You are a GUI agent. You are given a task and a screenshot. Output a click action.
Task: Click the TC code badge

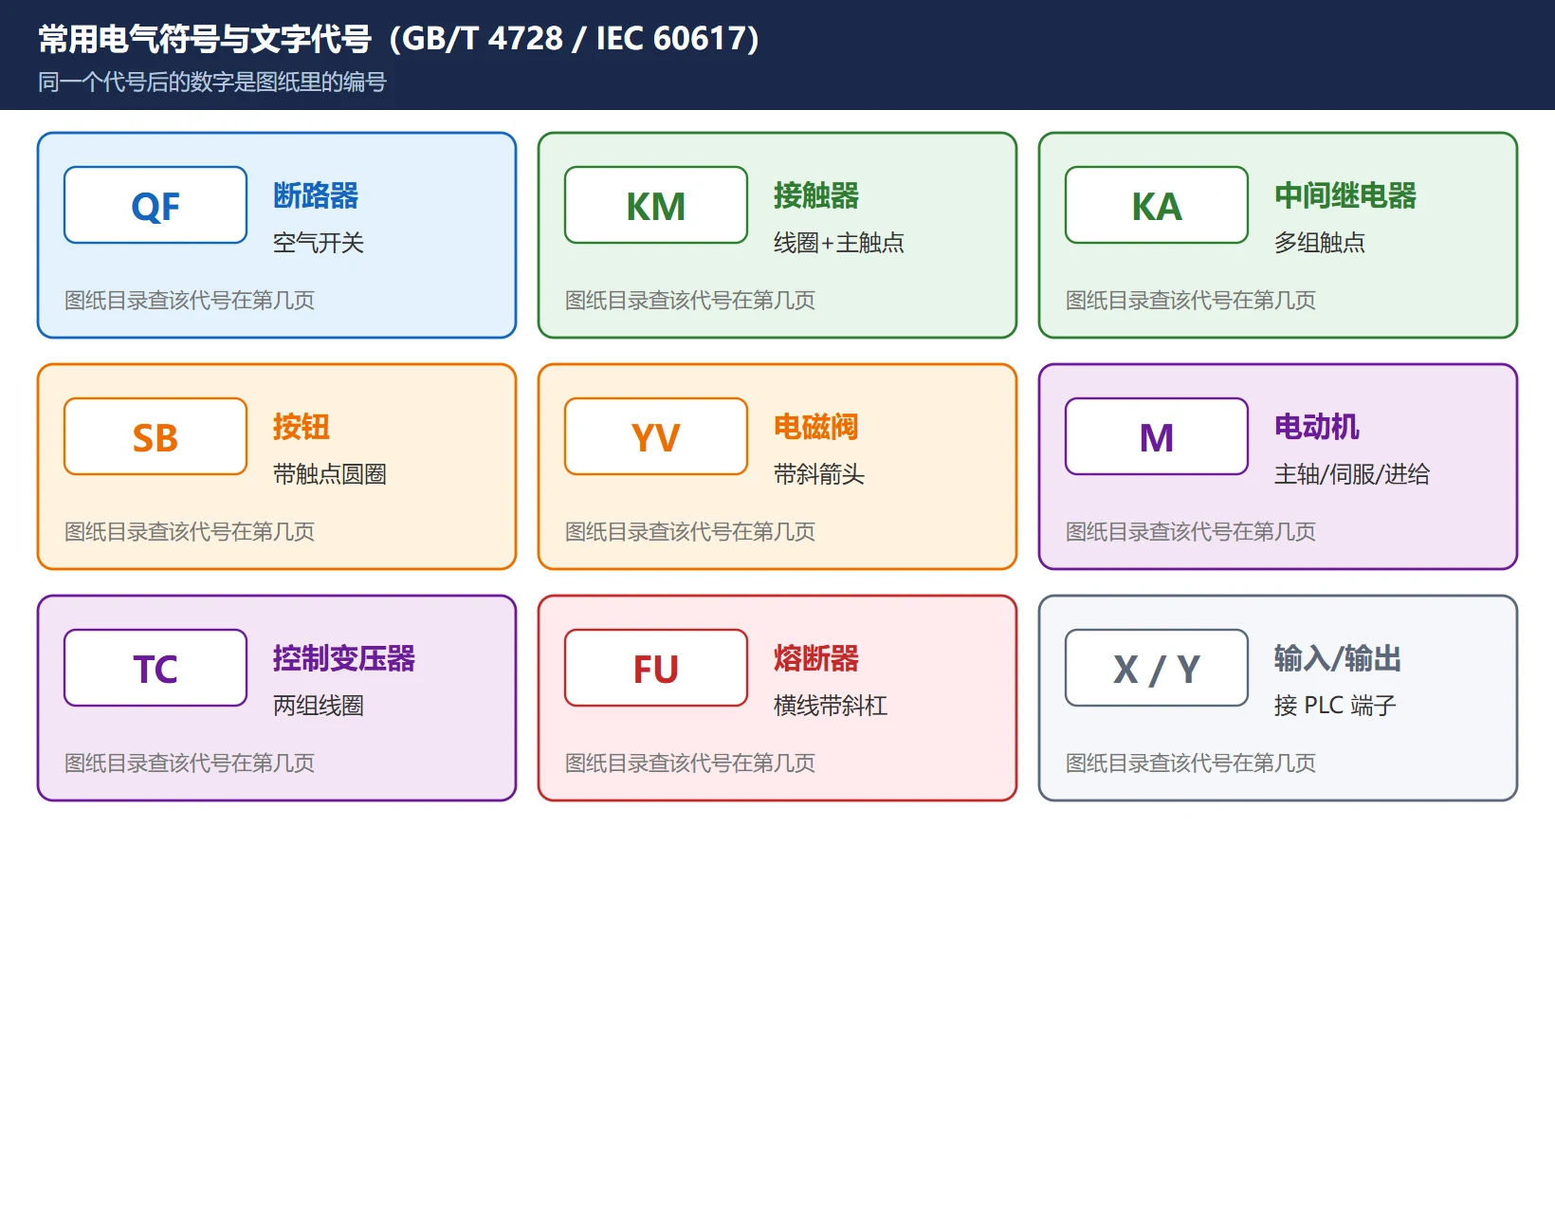tap(155, 668)
